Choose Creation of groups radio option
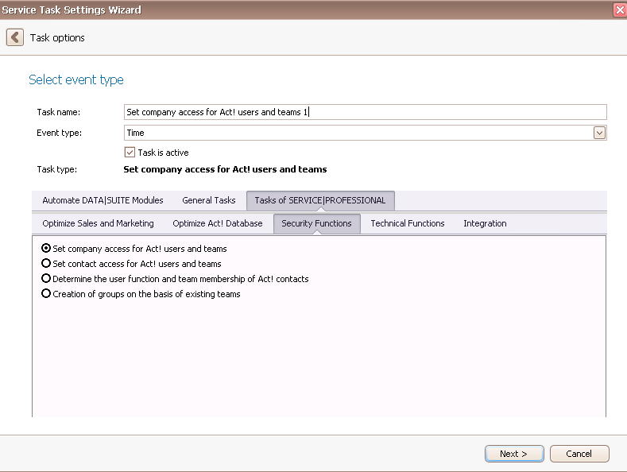 (x=46, y=293)
